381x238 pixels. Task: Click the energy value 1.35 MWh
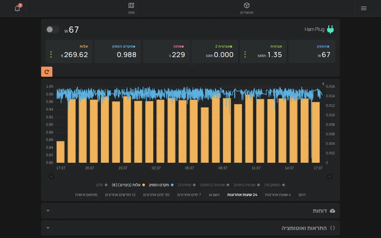coord(270,55)
